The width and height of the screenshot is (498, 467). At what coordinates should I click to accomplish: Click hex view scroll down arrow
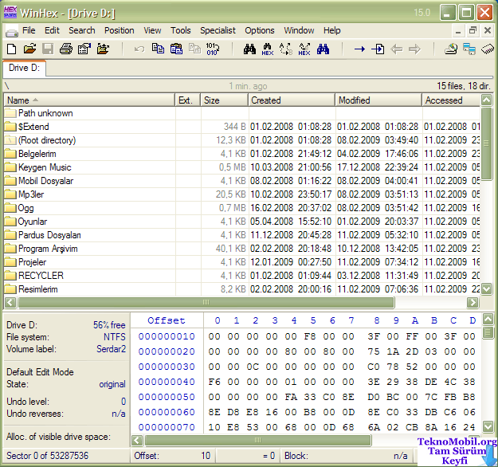488,426
